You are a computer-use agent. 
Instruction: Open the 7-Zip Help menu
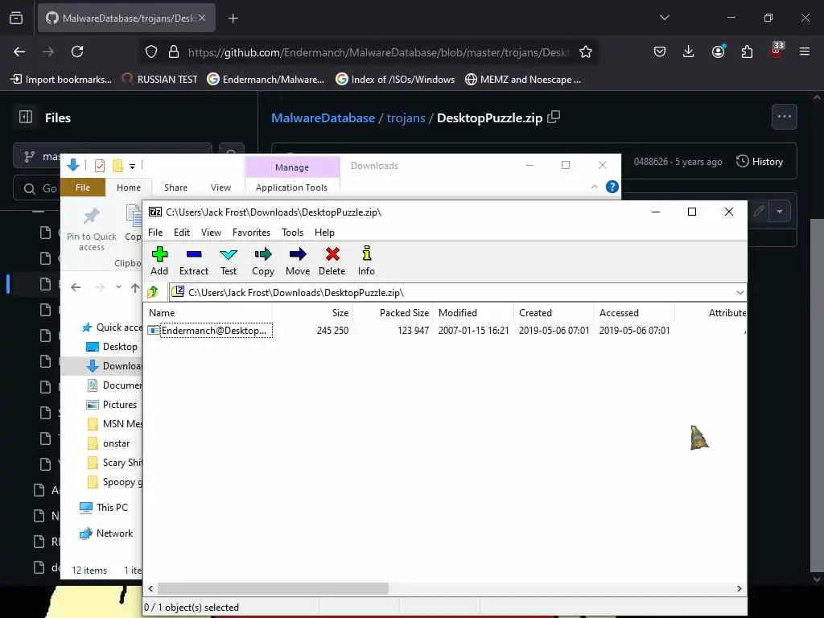click(x=324, y=233)
